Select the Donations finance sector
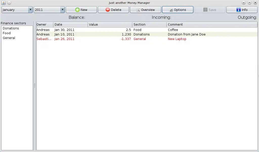 17,28
